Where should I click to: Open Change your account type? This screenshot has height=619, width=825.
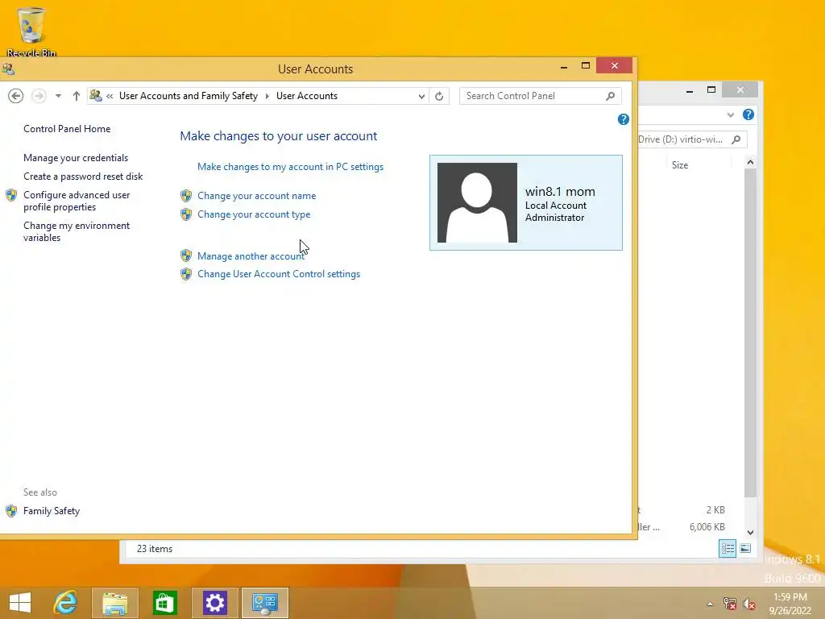[x=254, y=214]
